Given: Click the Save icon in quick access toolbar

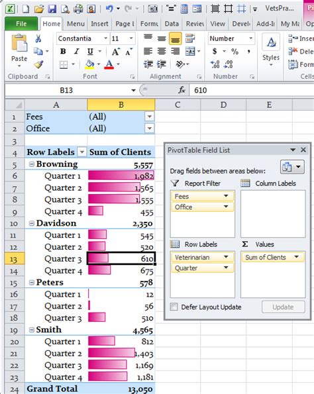Looking at the screenshot, I should click(52, 9).
